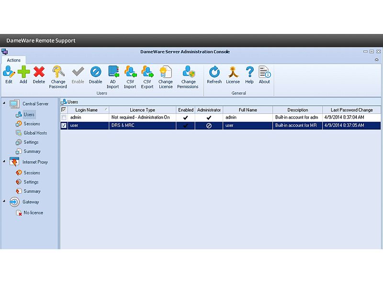Select the No license item under Gateway
Viewport: 383px width, 287px height.
(30, 213)
